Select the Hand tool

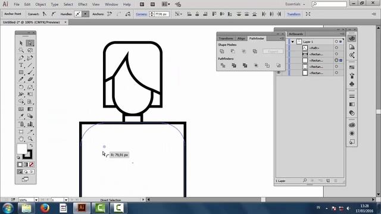pos(21,139)
